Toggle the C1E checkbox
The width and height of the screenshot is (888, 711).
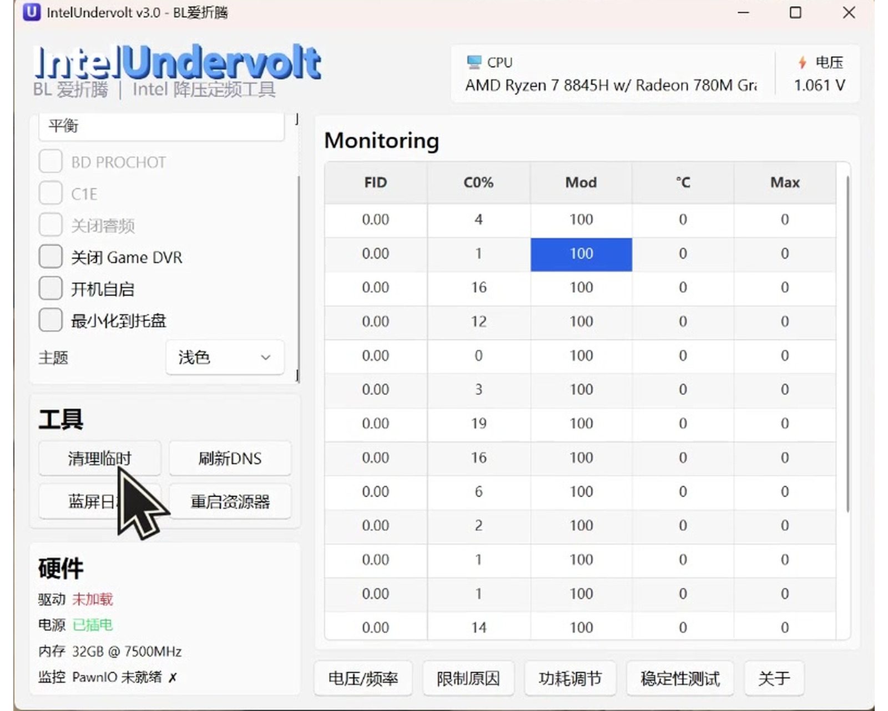click(x=51, y=193)
